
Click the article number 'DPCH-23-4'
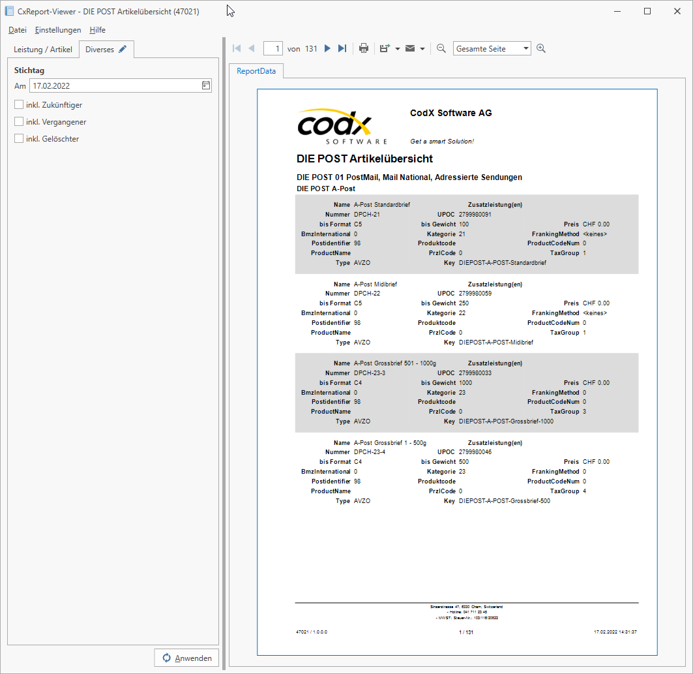(x=370, y=452)
